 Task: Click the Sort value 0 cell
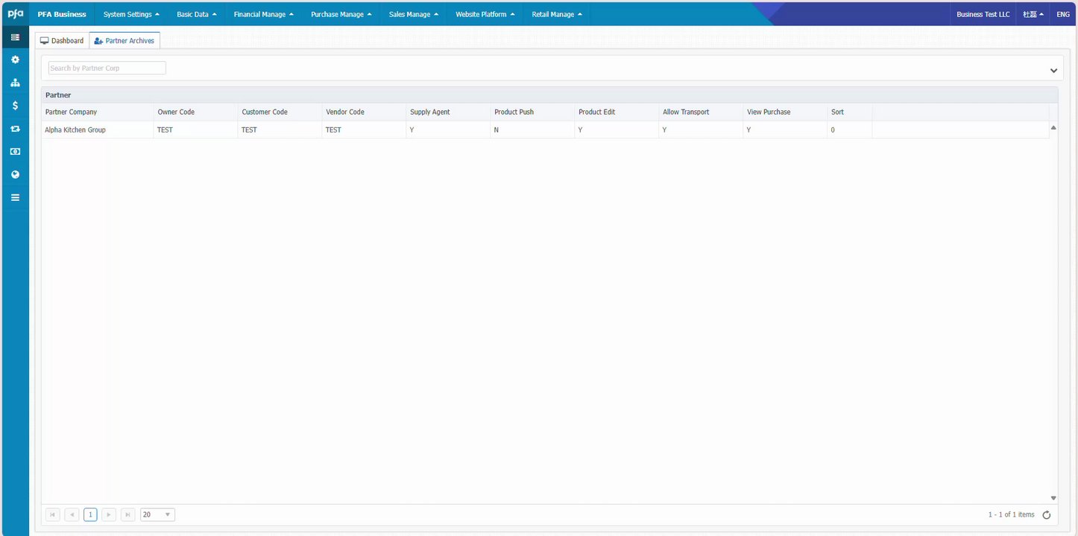click(850, 130)
